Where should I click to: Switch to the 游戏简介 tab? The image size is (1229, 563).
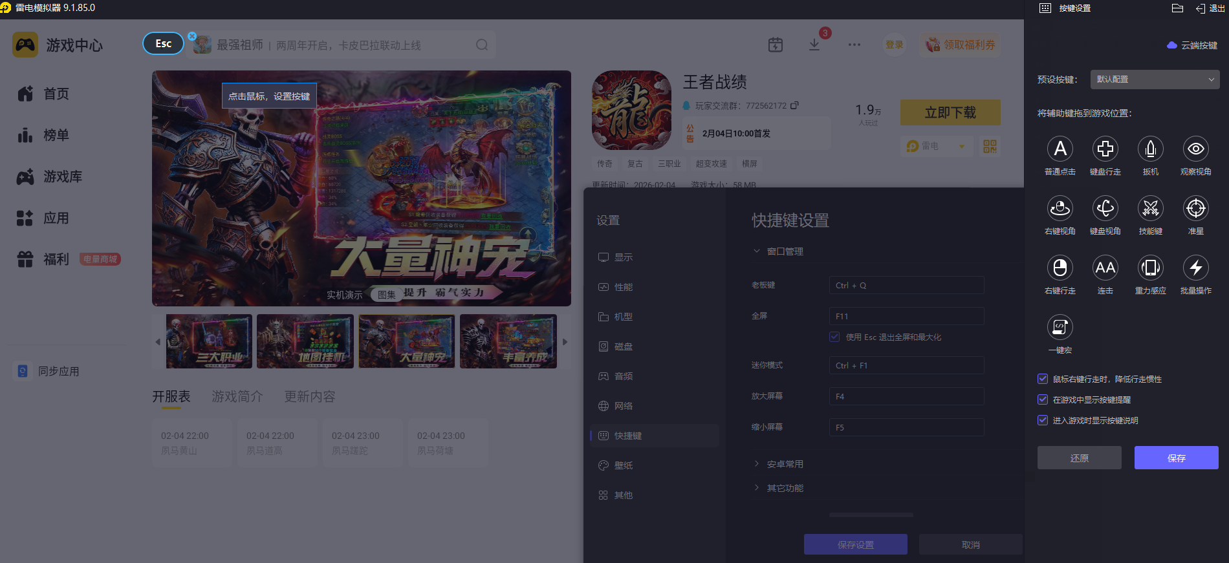click(x=237, y=396)
